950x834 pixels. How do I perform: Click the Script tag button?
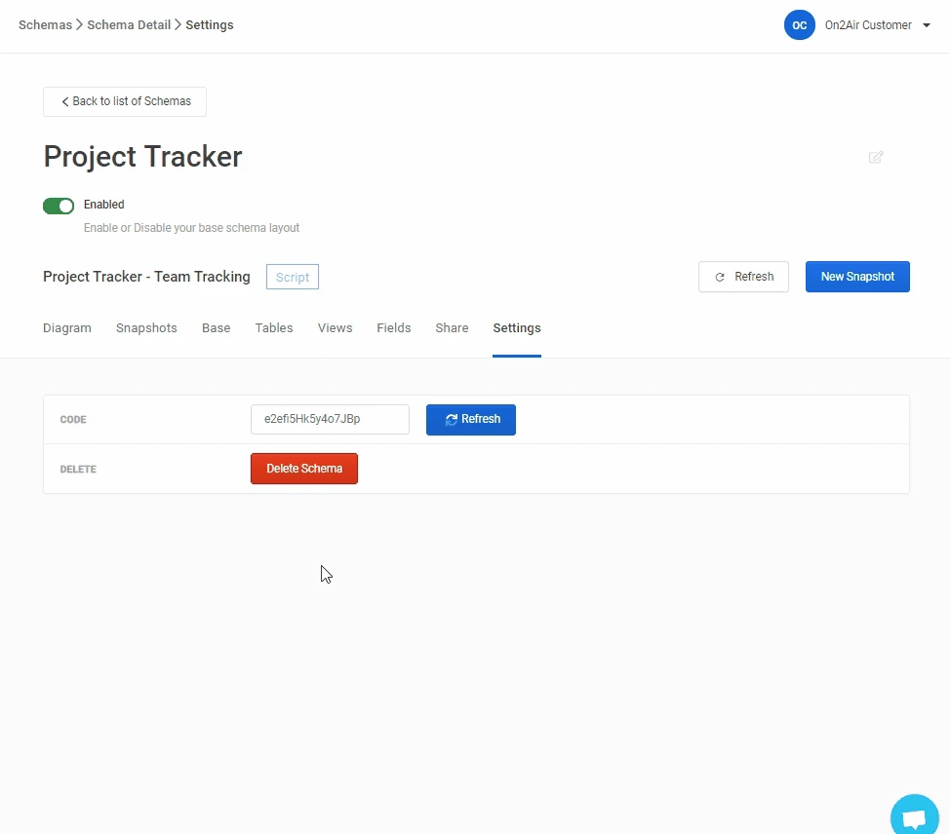pyautogui.click(x=293, y=278)
